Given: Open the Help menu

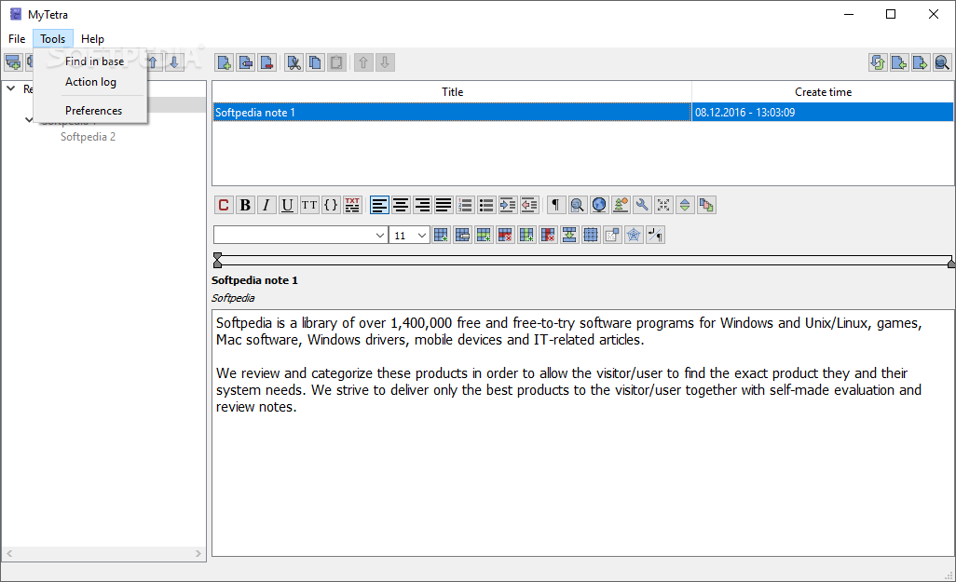Looking at the screenshot, I should 92,39.
